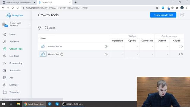This screenshot has width=190, height=107.
Task: Switch to OBS in taskbar
Action: tap(73, 104)
